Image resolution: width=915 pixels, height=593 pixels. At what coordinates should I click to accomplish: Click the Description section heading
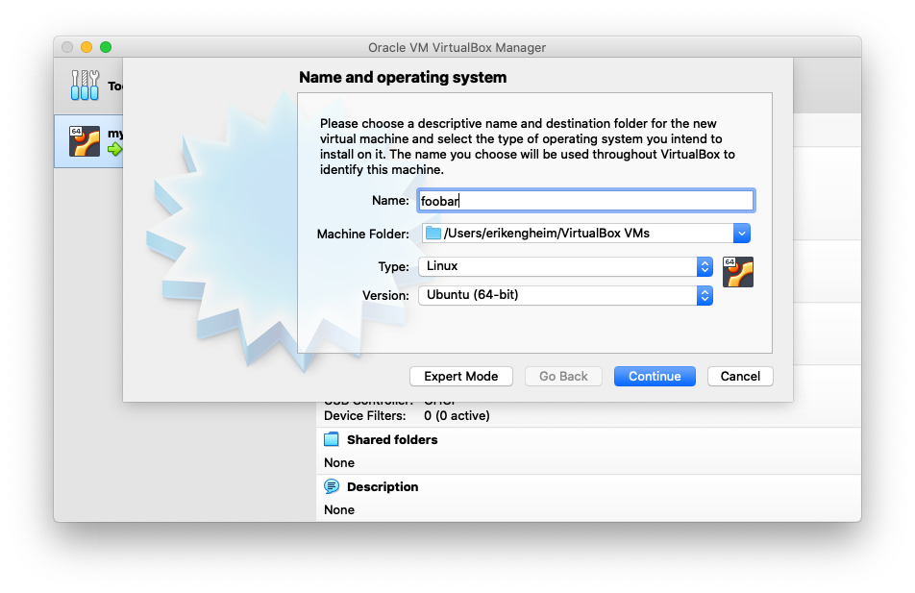click(x=383, y=486)
